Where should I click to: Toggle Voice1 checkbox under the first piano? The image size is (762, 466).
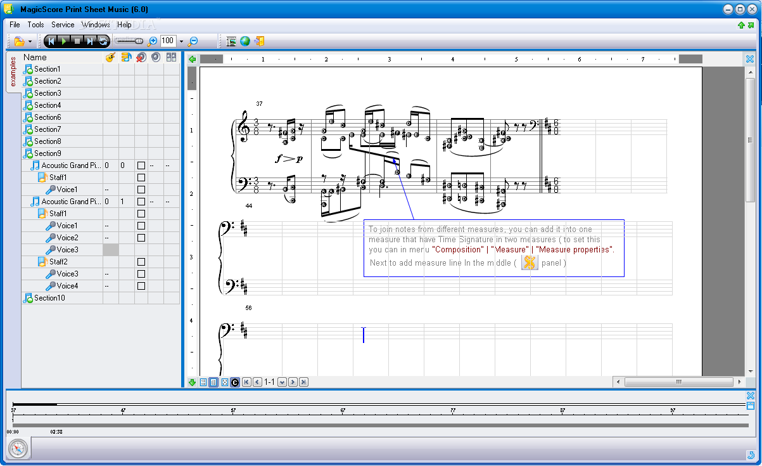click(x=141, y=190)
